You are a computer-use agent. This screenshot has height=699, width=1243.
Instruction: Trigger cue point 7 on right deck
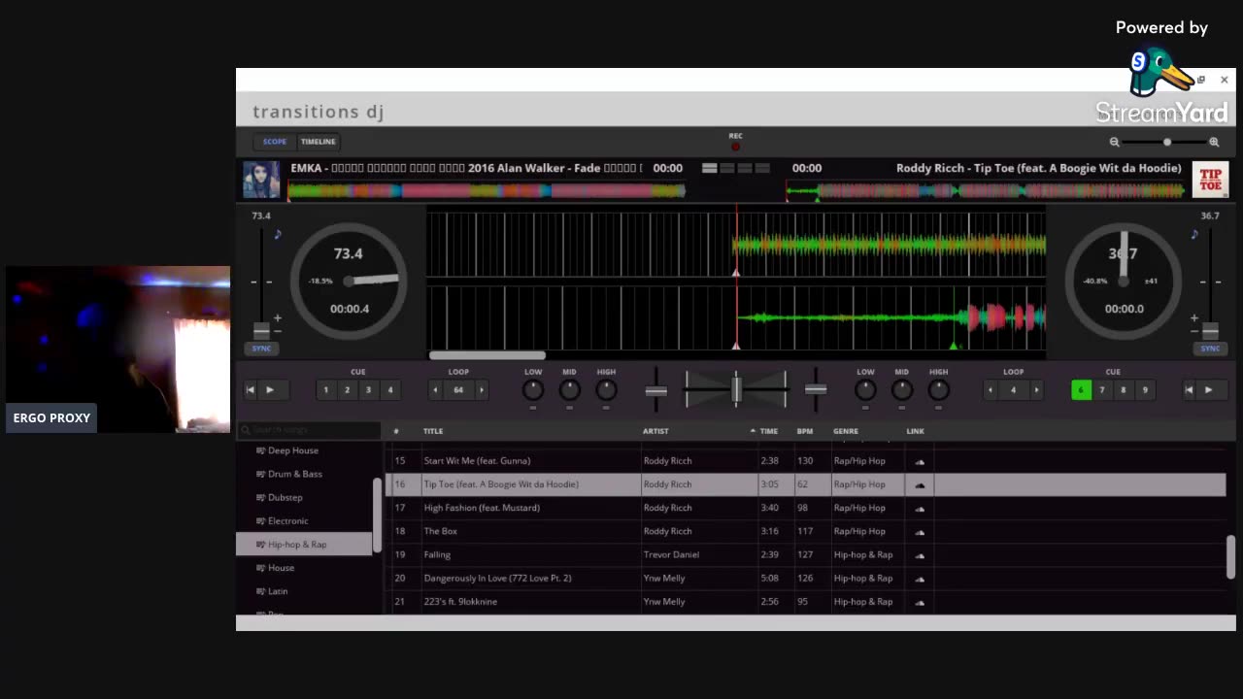click(x=1102, y=390)
